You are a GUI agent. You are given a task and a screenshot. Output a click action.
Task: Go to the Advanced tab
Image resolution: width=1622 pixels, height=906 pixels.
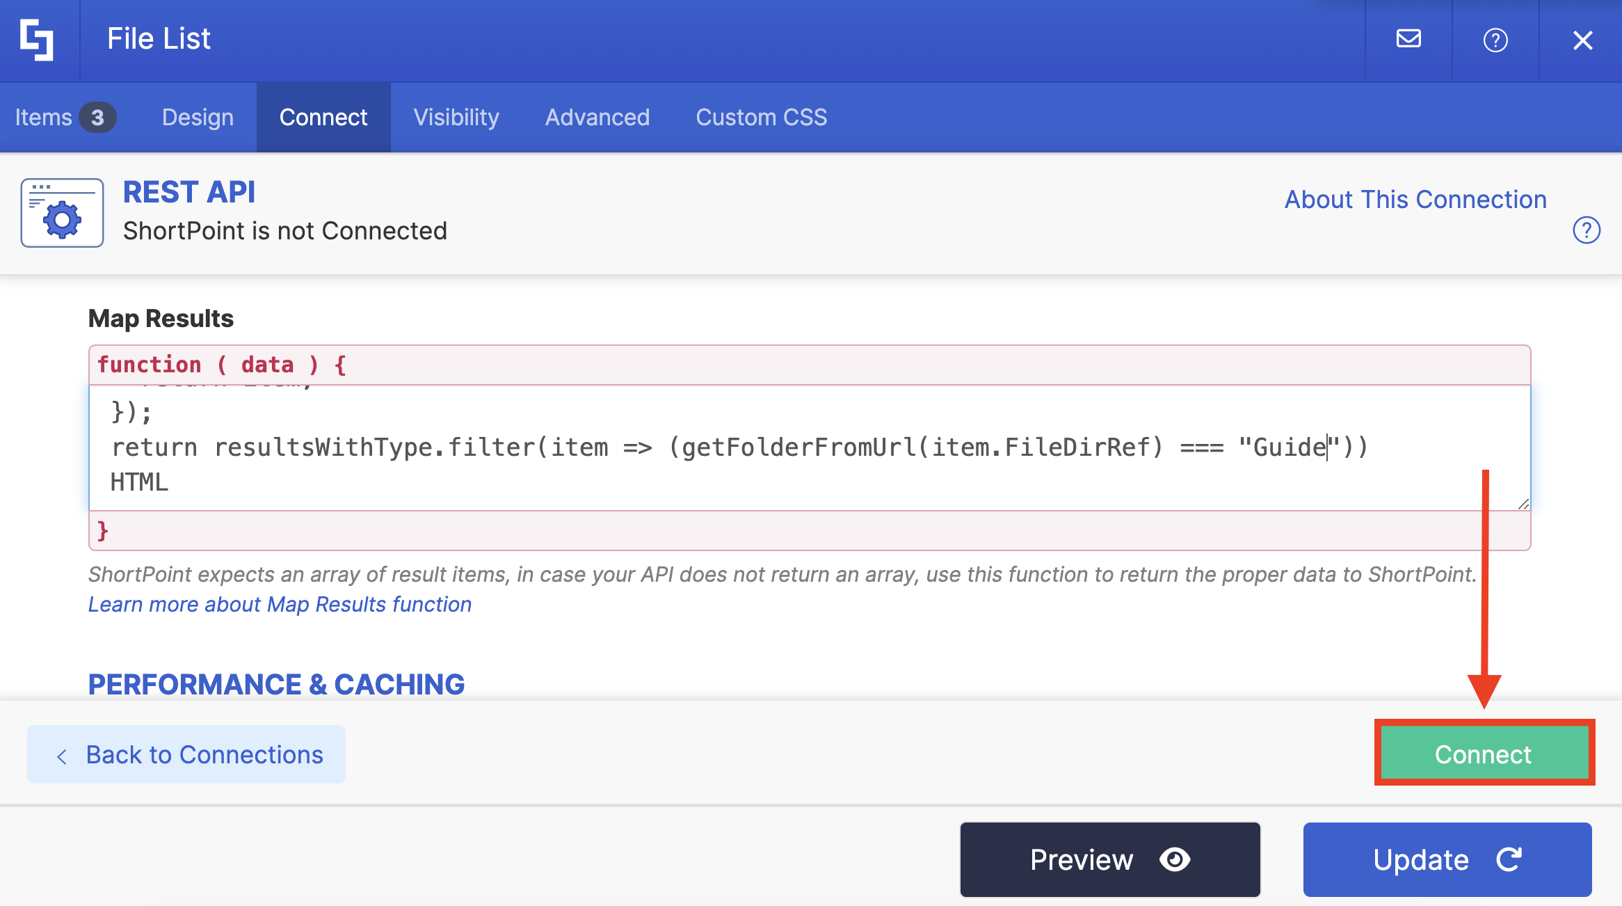tap(597, 118)
